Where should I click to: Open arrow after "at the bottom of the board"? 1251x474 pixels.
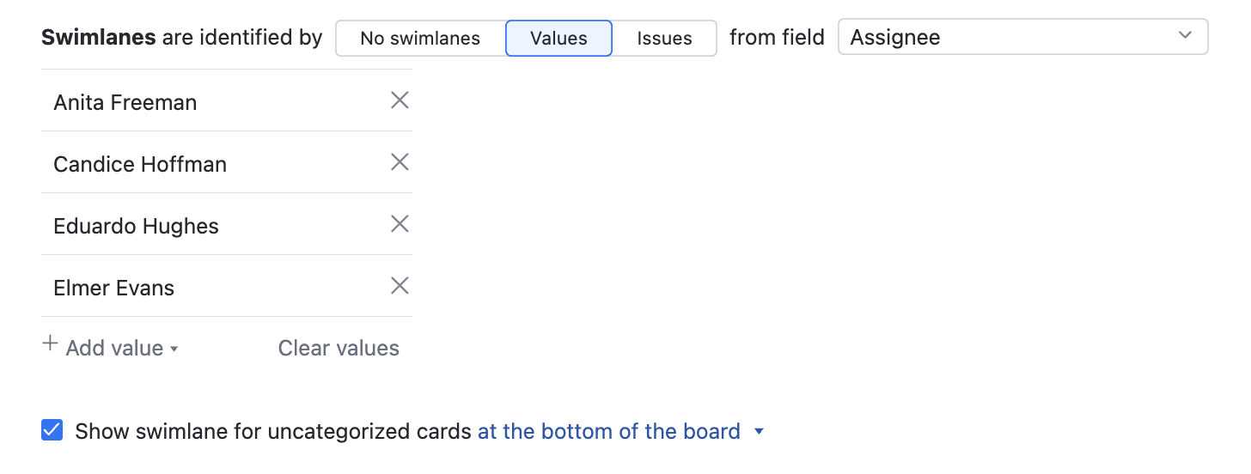point(759,432)
